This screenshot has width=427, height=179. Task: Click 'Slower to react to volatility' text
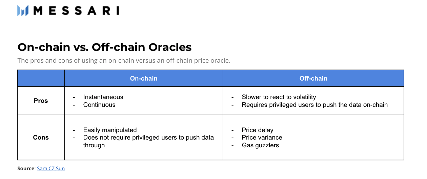279,97
